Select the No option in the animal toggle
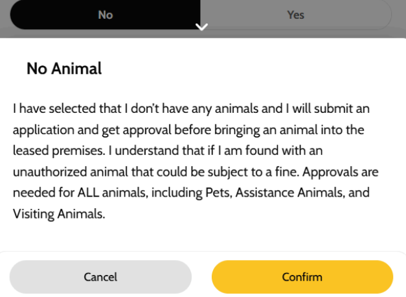Image resolution: width=406 pixels, height=297 pixels. pos(105,14)
